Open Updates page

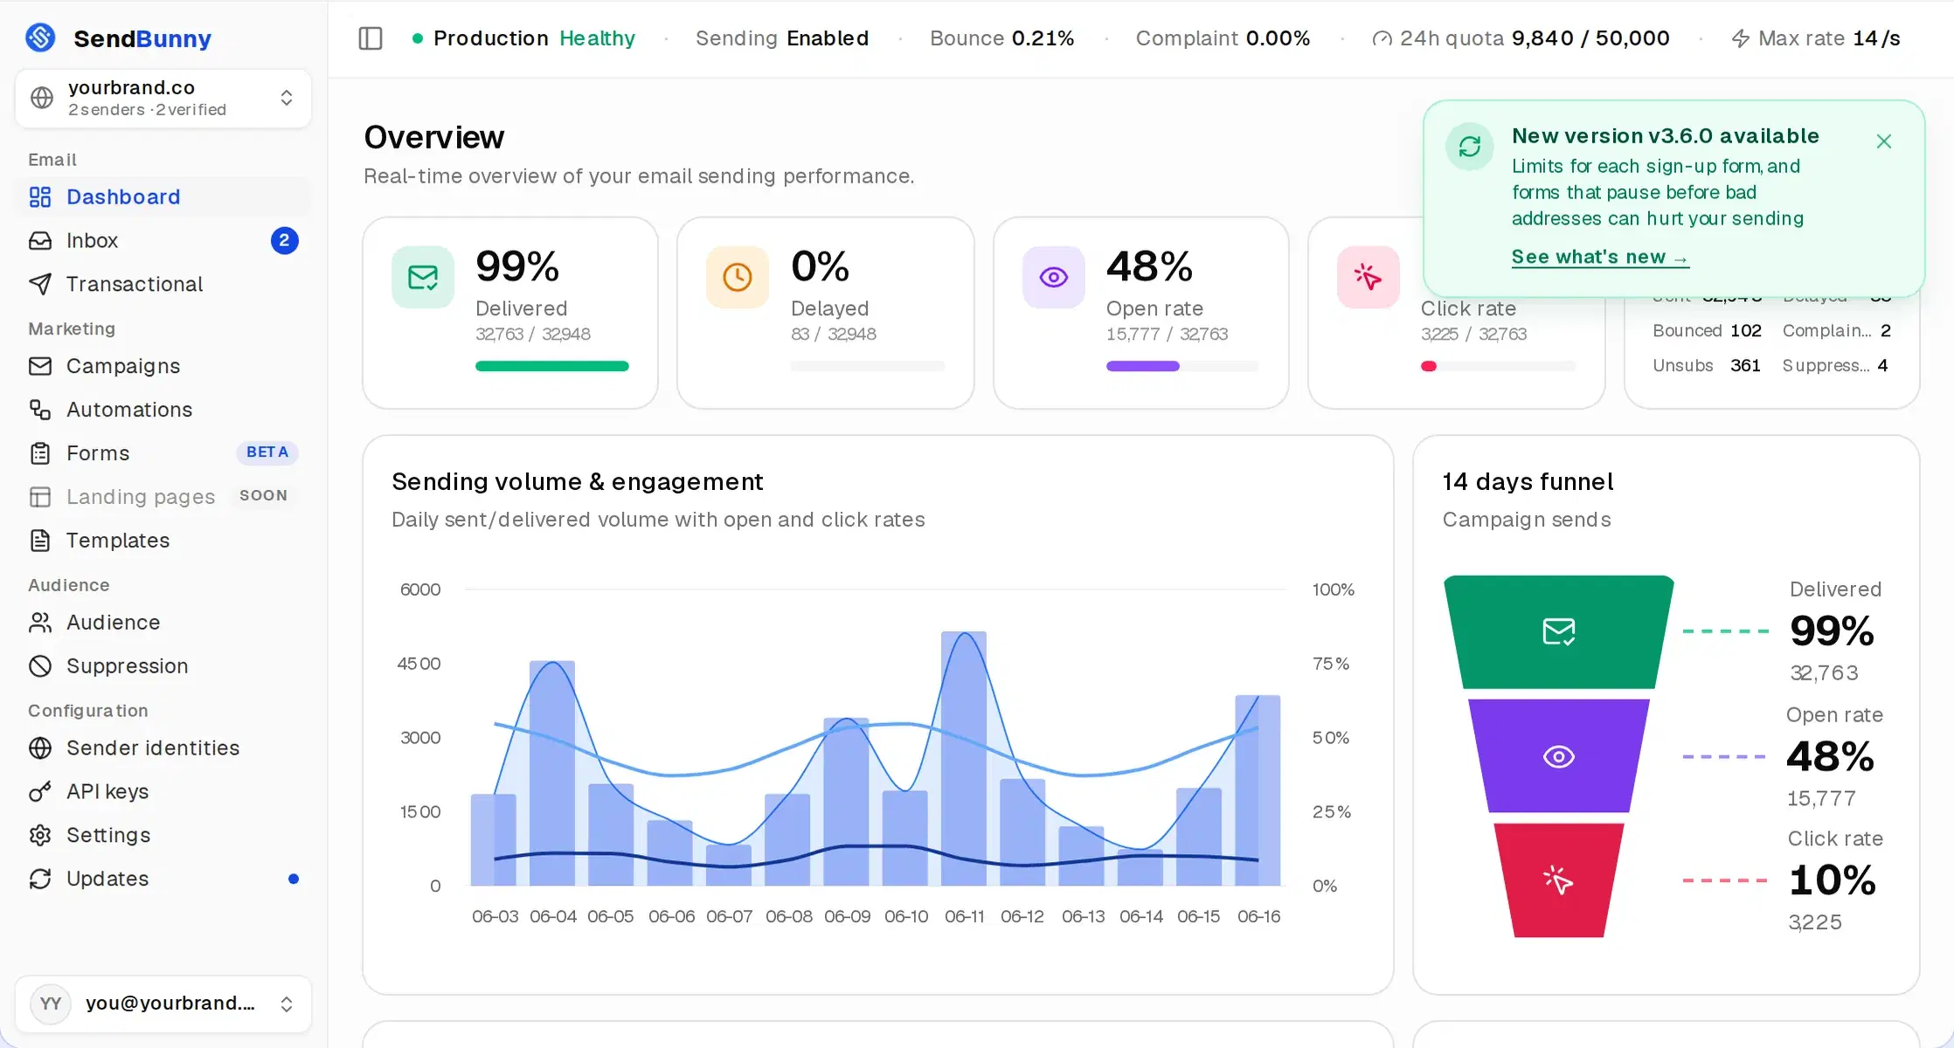point(163,879)
